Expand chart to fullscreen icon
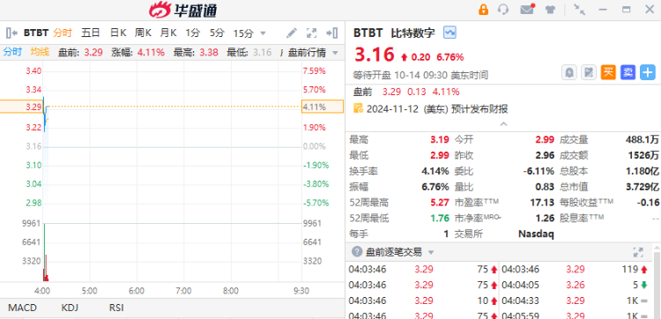 (x=311, y=33)
